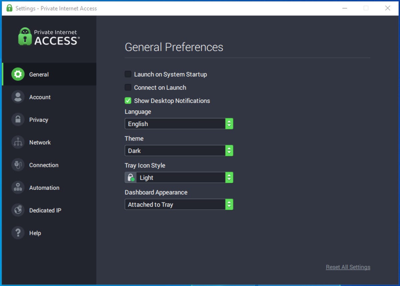
Task: Click the Dedicated IP globe icon
Action: point(18,210)
